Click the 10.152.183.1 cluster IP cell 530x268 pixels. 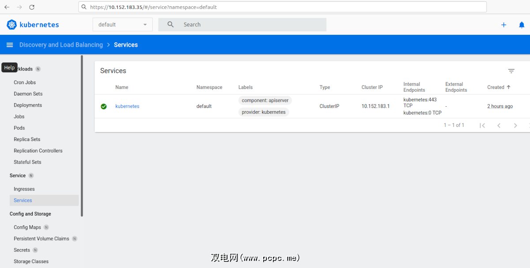pos(375,106)
